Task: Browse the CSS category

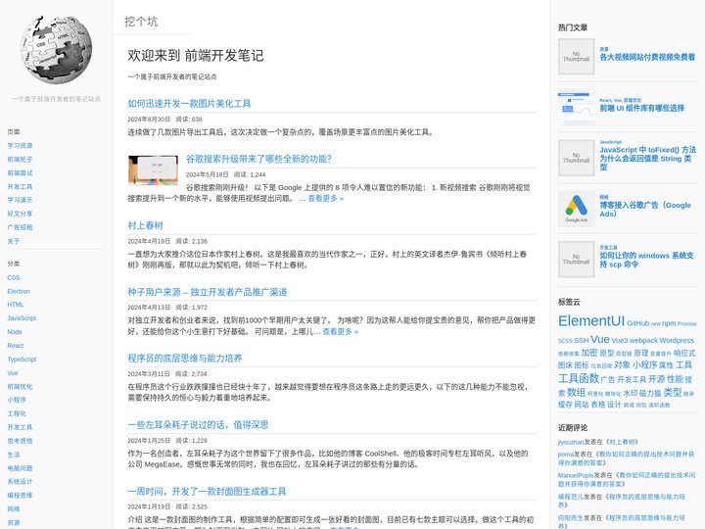Action: 14,277
